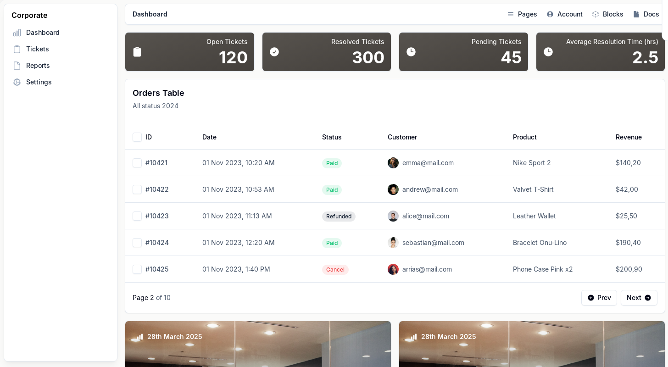Click the Settings gear icon in sidebar

tap(17, 82)
